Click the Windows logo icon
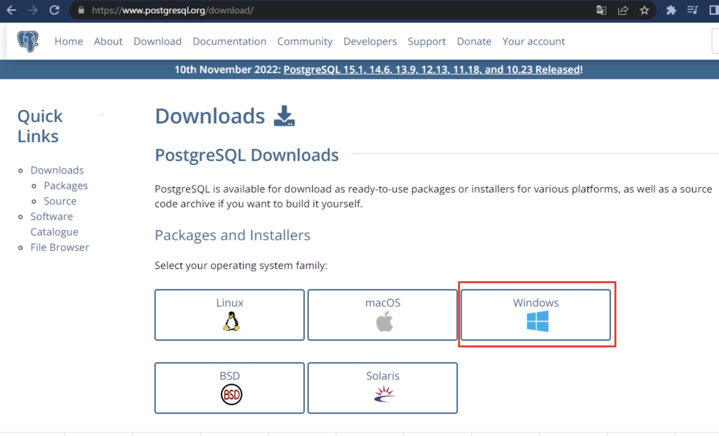The image size is (719, 436). coord(537,321)
